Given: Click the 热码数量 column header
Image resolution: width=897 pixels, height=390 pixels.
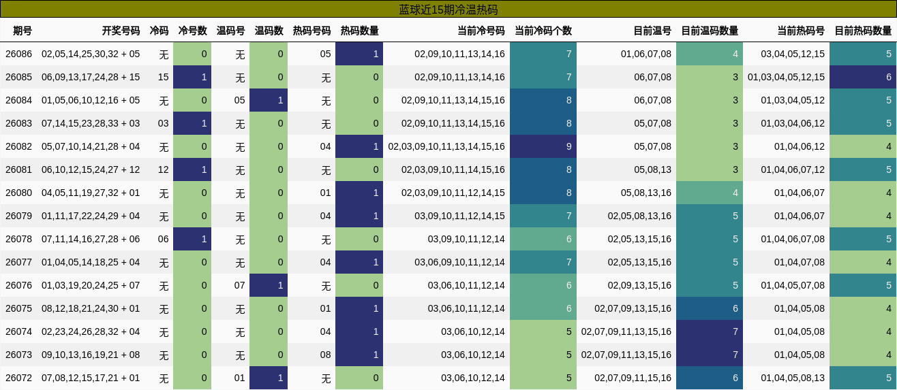Looking at the screenshot, I should [x=359, y=31].
